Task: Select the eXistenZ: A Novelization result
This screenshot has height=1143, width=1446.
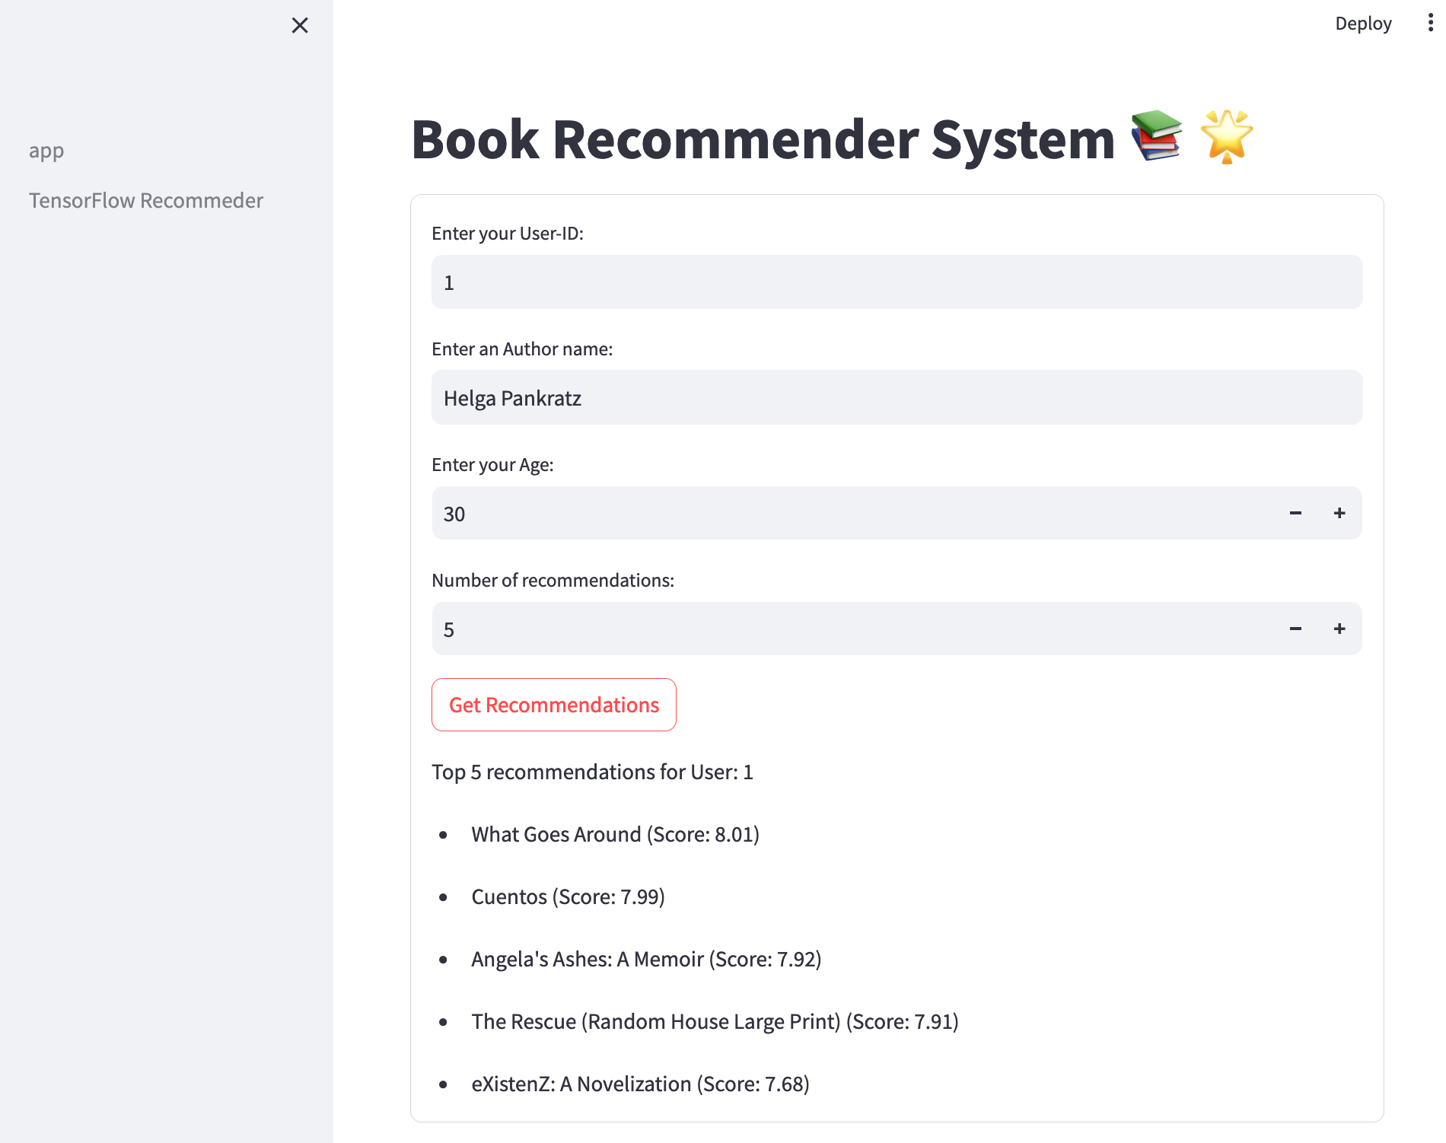Action: coord(640,1084)
